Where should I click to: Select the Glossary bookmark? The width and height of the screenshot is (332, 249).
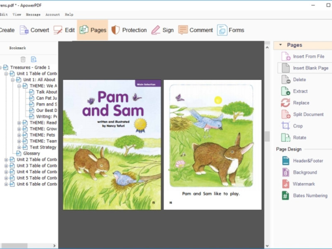click(x=32, y=153)
